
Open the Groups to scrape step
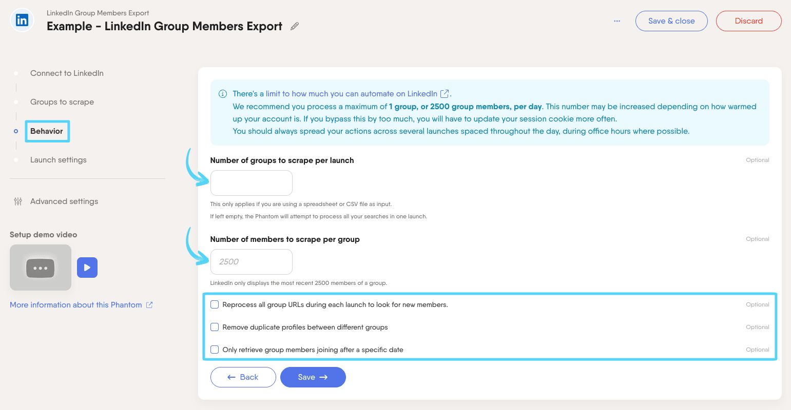tap(62, 102)
